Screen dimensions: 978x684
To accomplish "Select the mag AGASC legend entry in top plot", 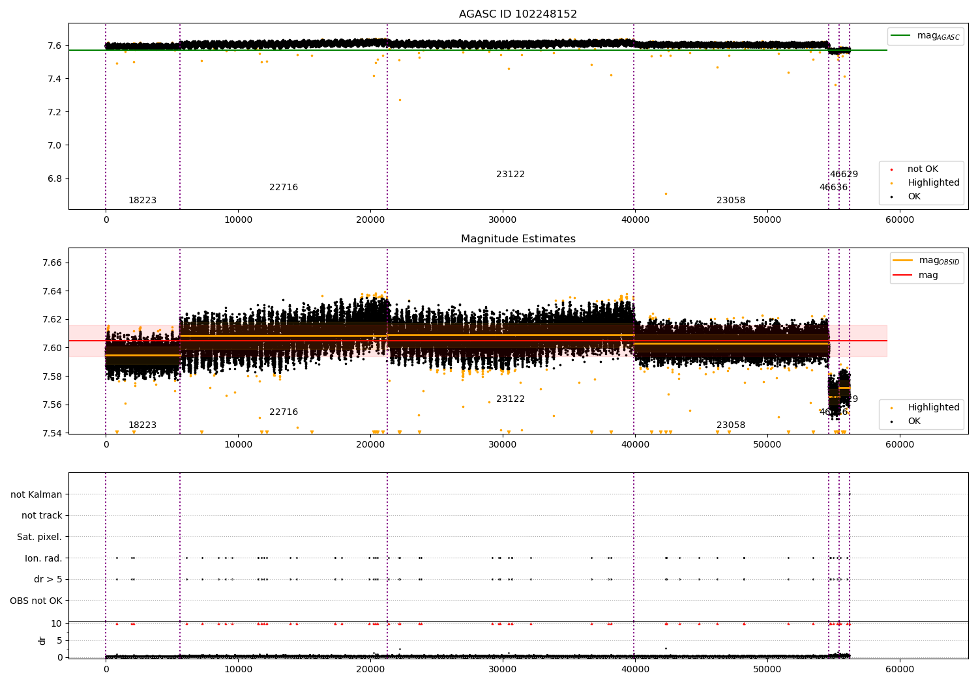I will pos(926,36).
